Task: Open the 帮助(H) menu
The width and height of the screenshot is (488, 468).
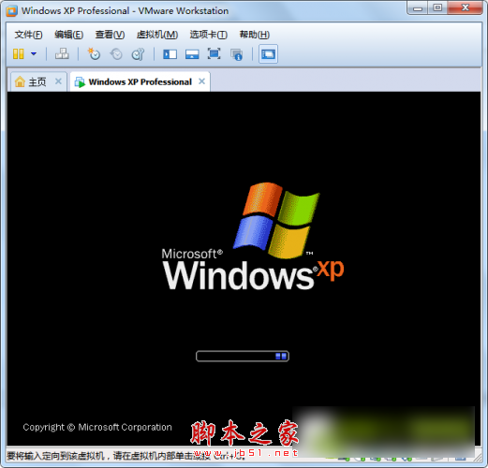Action: (x=254, y=35)
